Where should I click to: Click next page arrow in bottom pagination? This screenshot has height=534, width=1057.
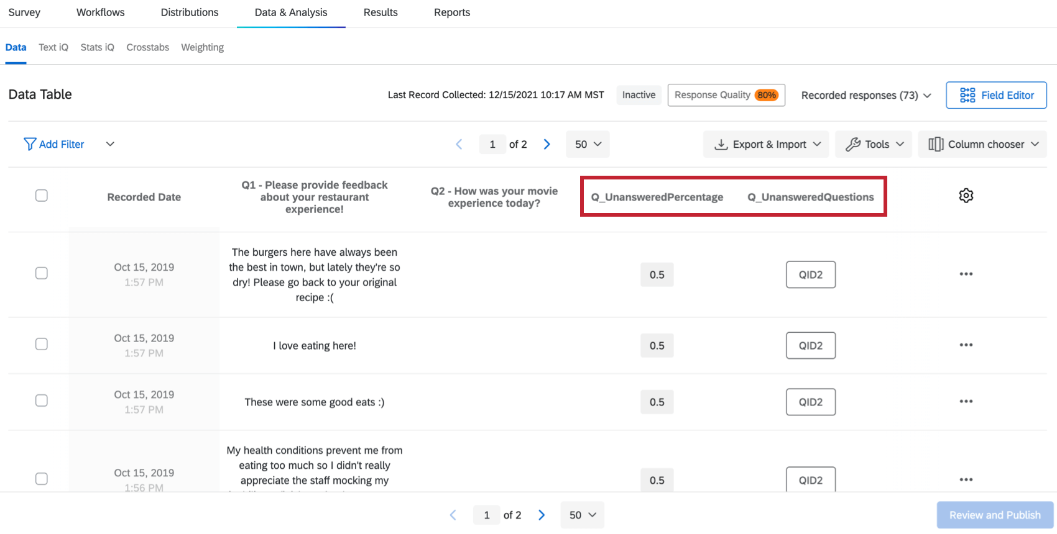click(x=542, y=515)
